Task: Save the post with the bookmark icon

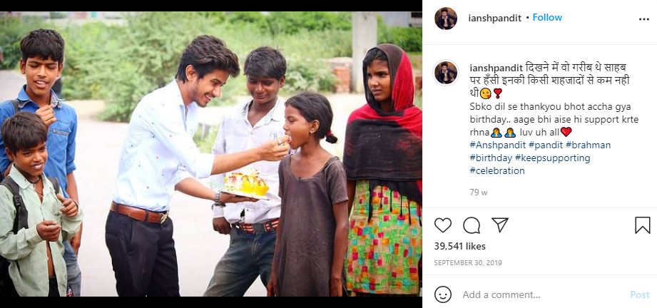Action: [642, 225]
